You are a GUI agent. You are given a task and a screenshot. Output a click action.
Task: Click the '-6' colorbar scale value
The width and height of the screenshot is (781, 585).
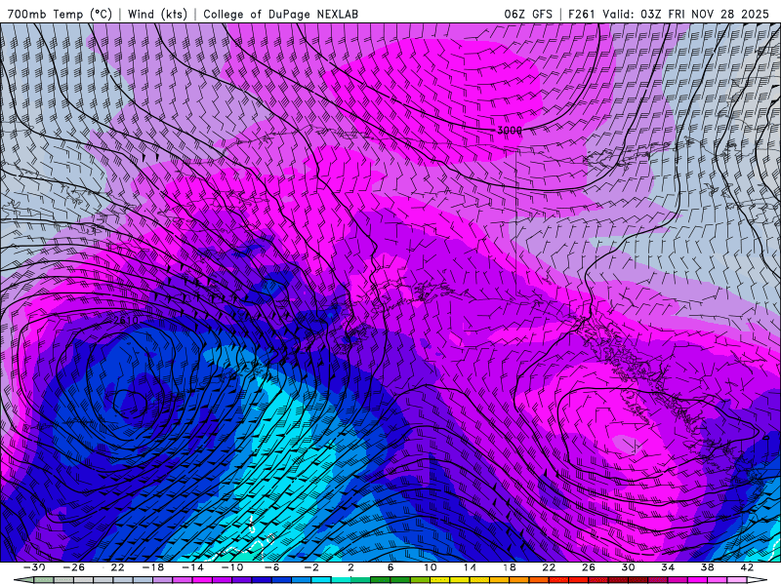pos(271,567)
